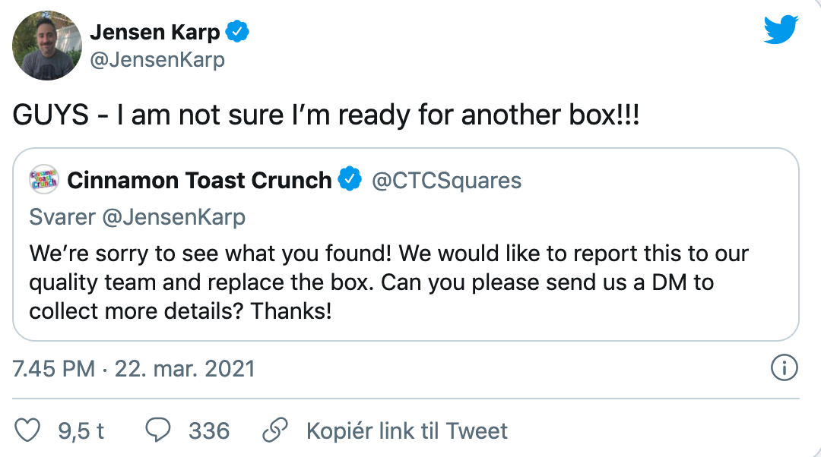
Task: Click the Jensen Karp display name
Action: click(x=155, y=33)
